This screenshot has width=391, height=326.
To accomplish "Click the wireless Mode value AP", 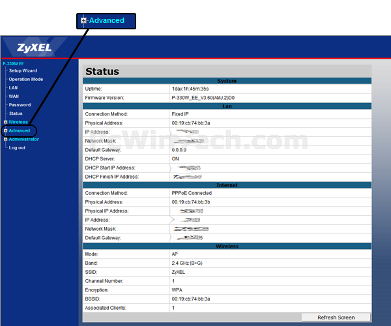I will pyautogui.click(x=175, y=254).
